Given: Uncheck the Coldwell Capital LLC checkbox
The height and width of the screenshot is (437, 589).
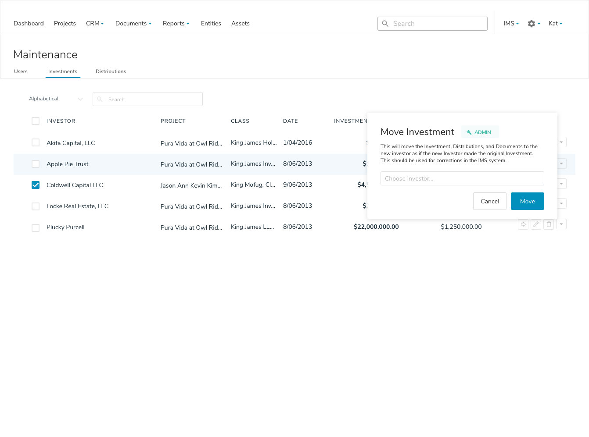Looking at the screenshot, I should pyautogui.click(x=36, y=185).
